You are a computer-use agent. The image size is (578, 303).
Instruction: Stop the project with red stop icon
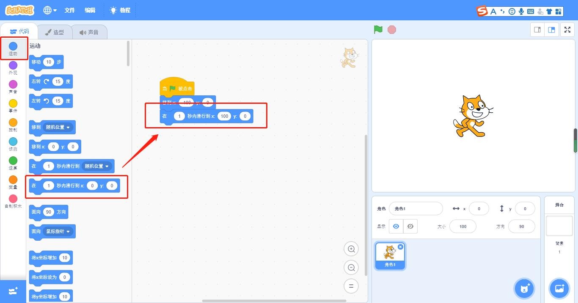point(392,30)
